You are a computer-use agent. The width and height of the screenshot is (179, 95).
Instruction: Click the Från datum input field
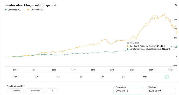128,91
